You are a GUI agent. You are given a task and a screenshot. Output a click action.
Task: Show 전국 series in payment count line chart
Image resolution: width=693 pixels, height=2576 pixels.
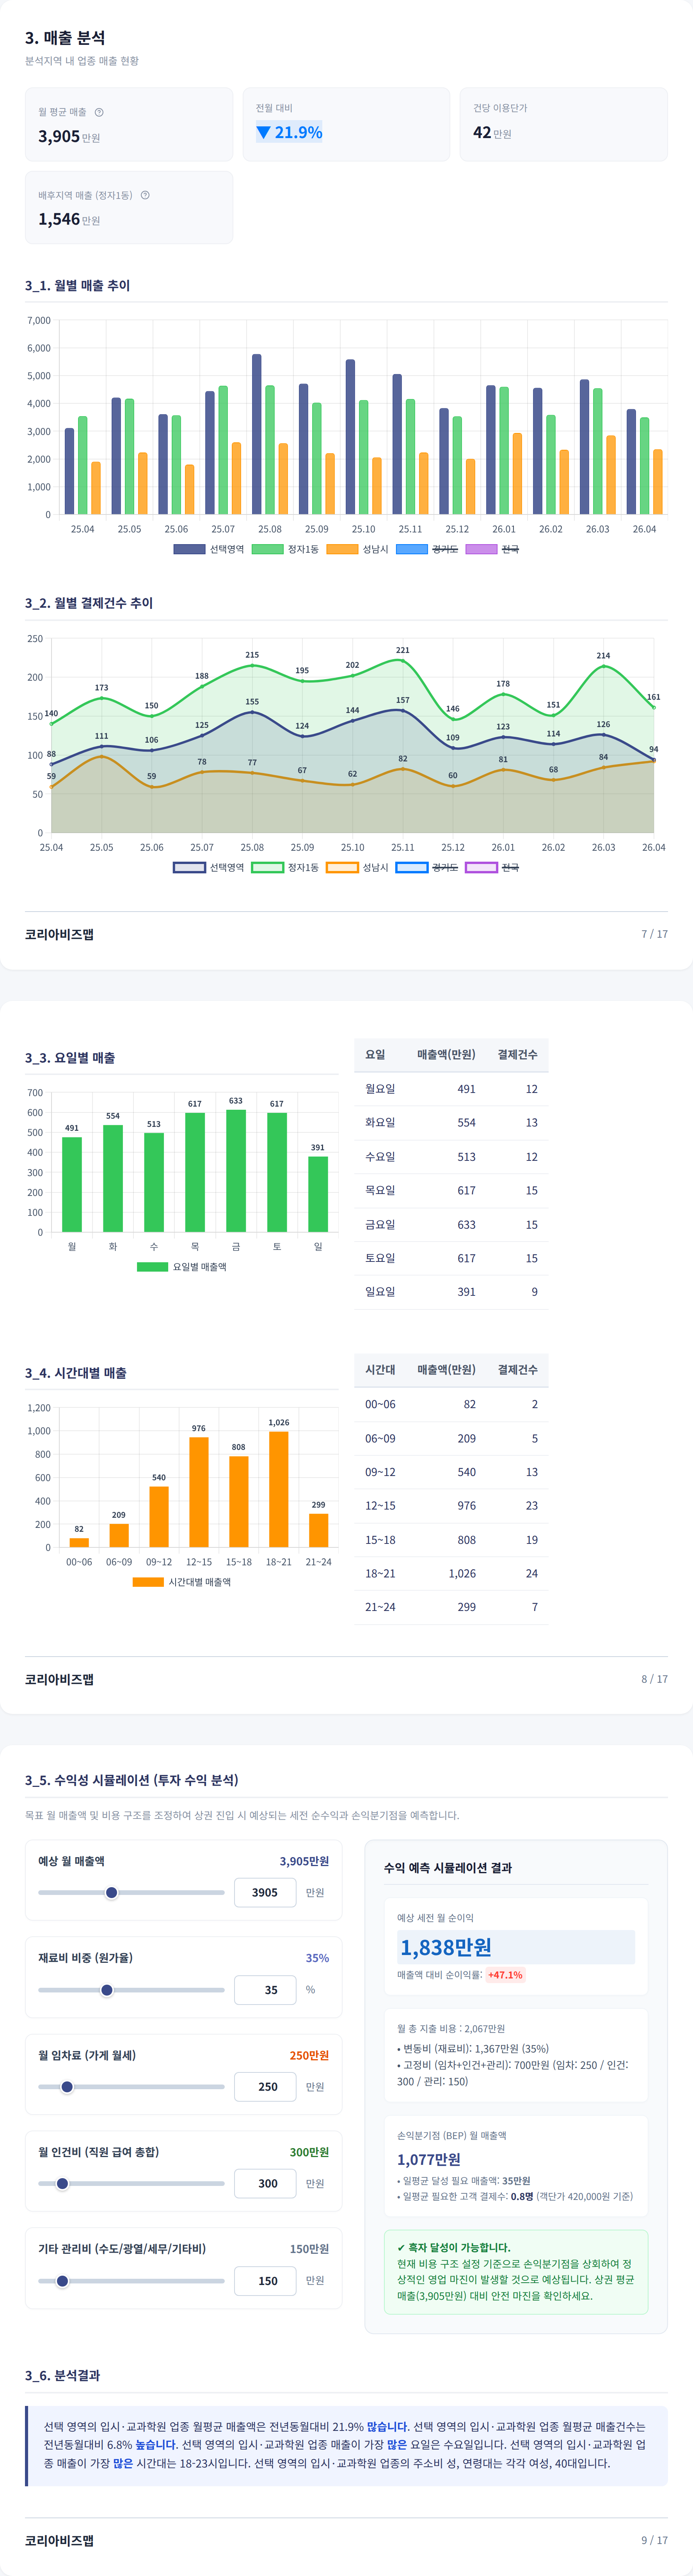click(493, 867)
